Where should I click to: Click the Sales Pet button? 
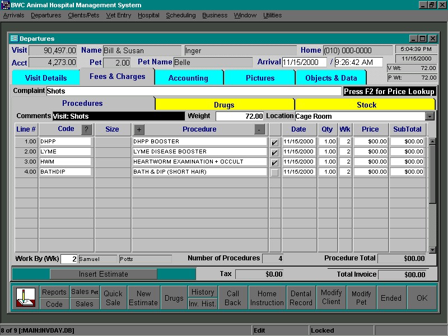(85, 292)
